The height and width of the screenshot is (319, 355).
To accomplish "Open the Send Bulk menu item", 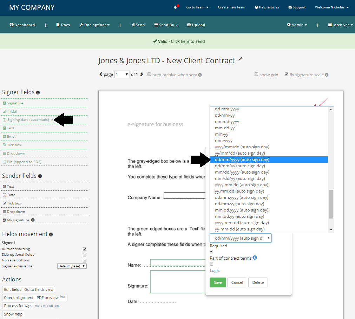I will pos(166,25).
